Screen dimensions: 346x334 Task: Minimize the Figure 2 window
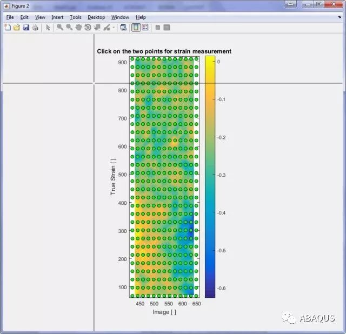308,4
